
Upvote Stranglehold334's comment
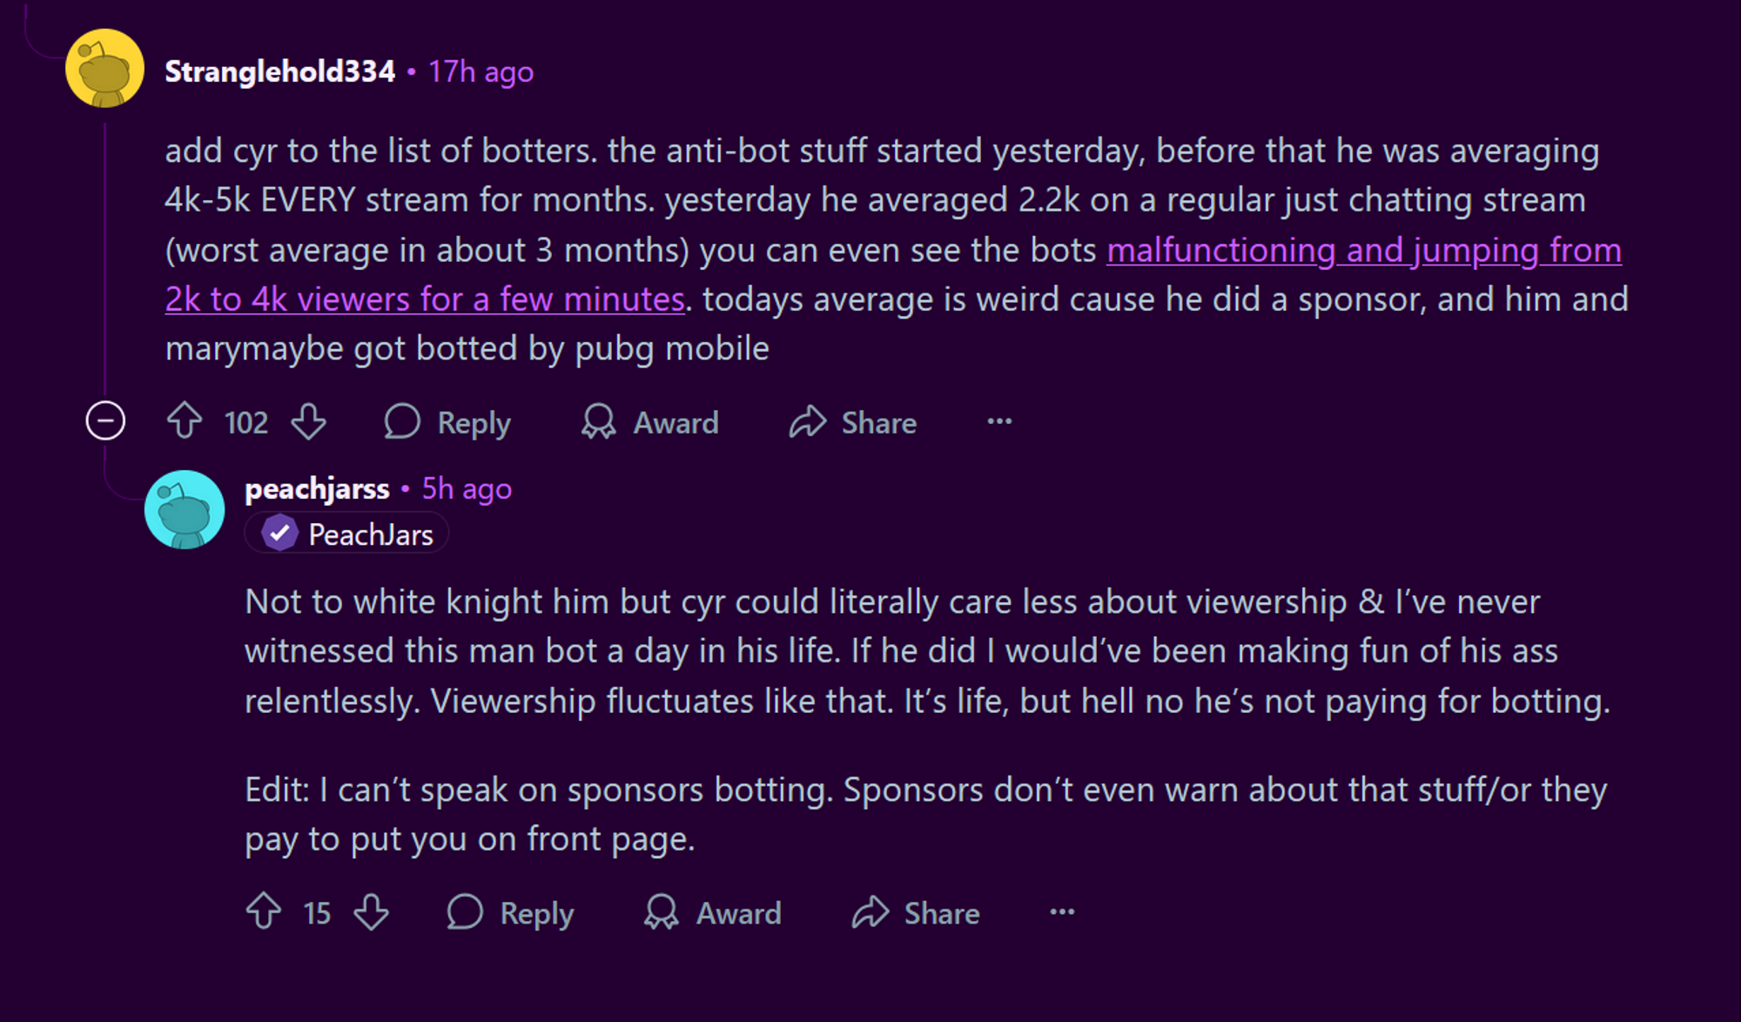tap(185, 421)
